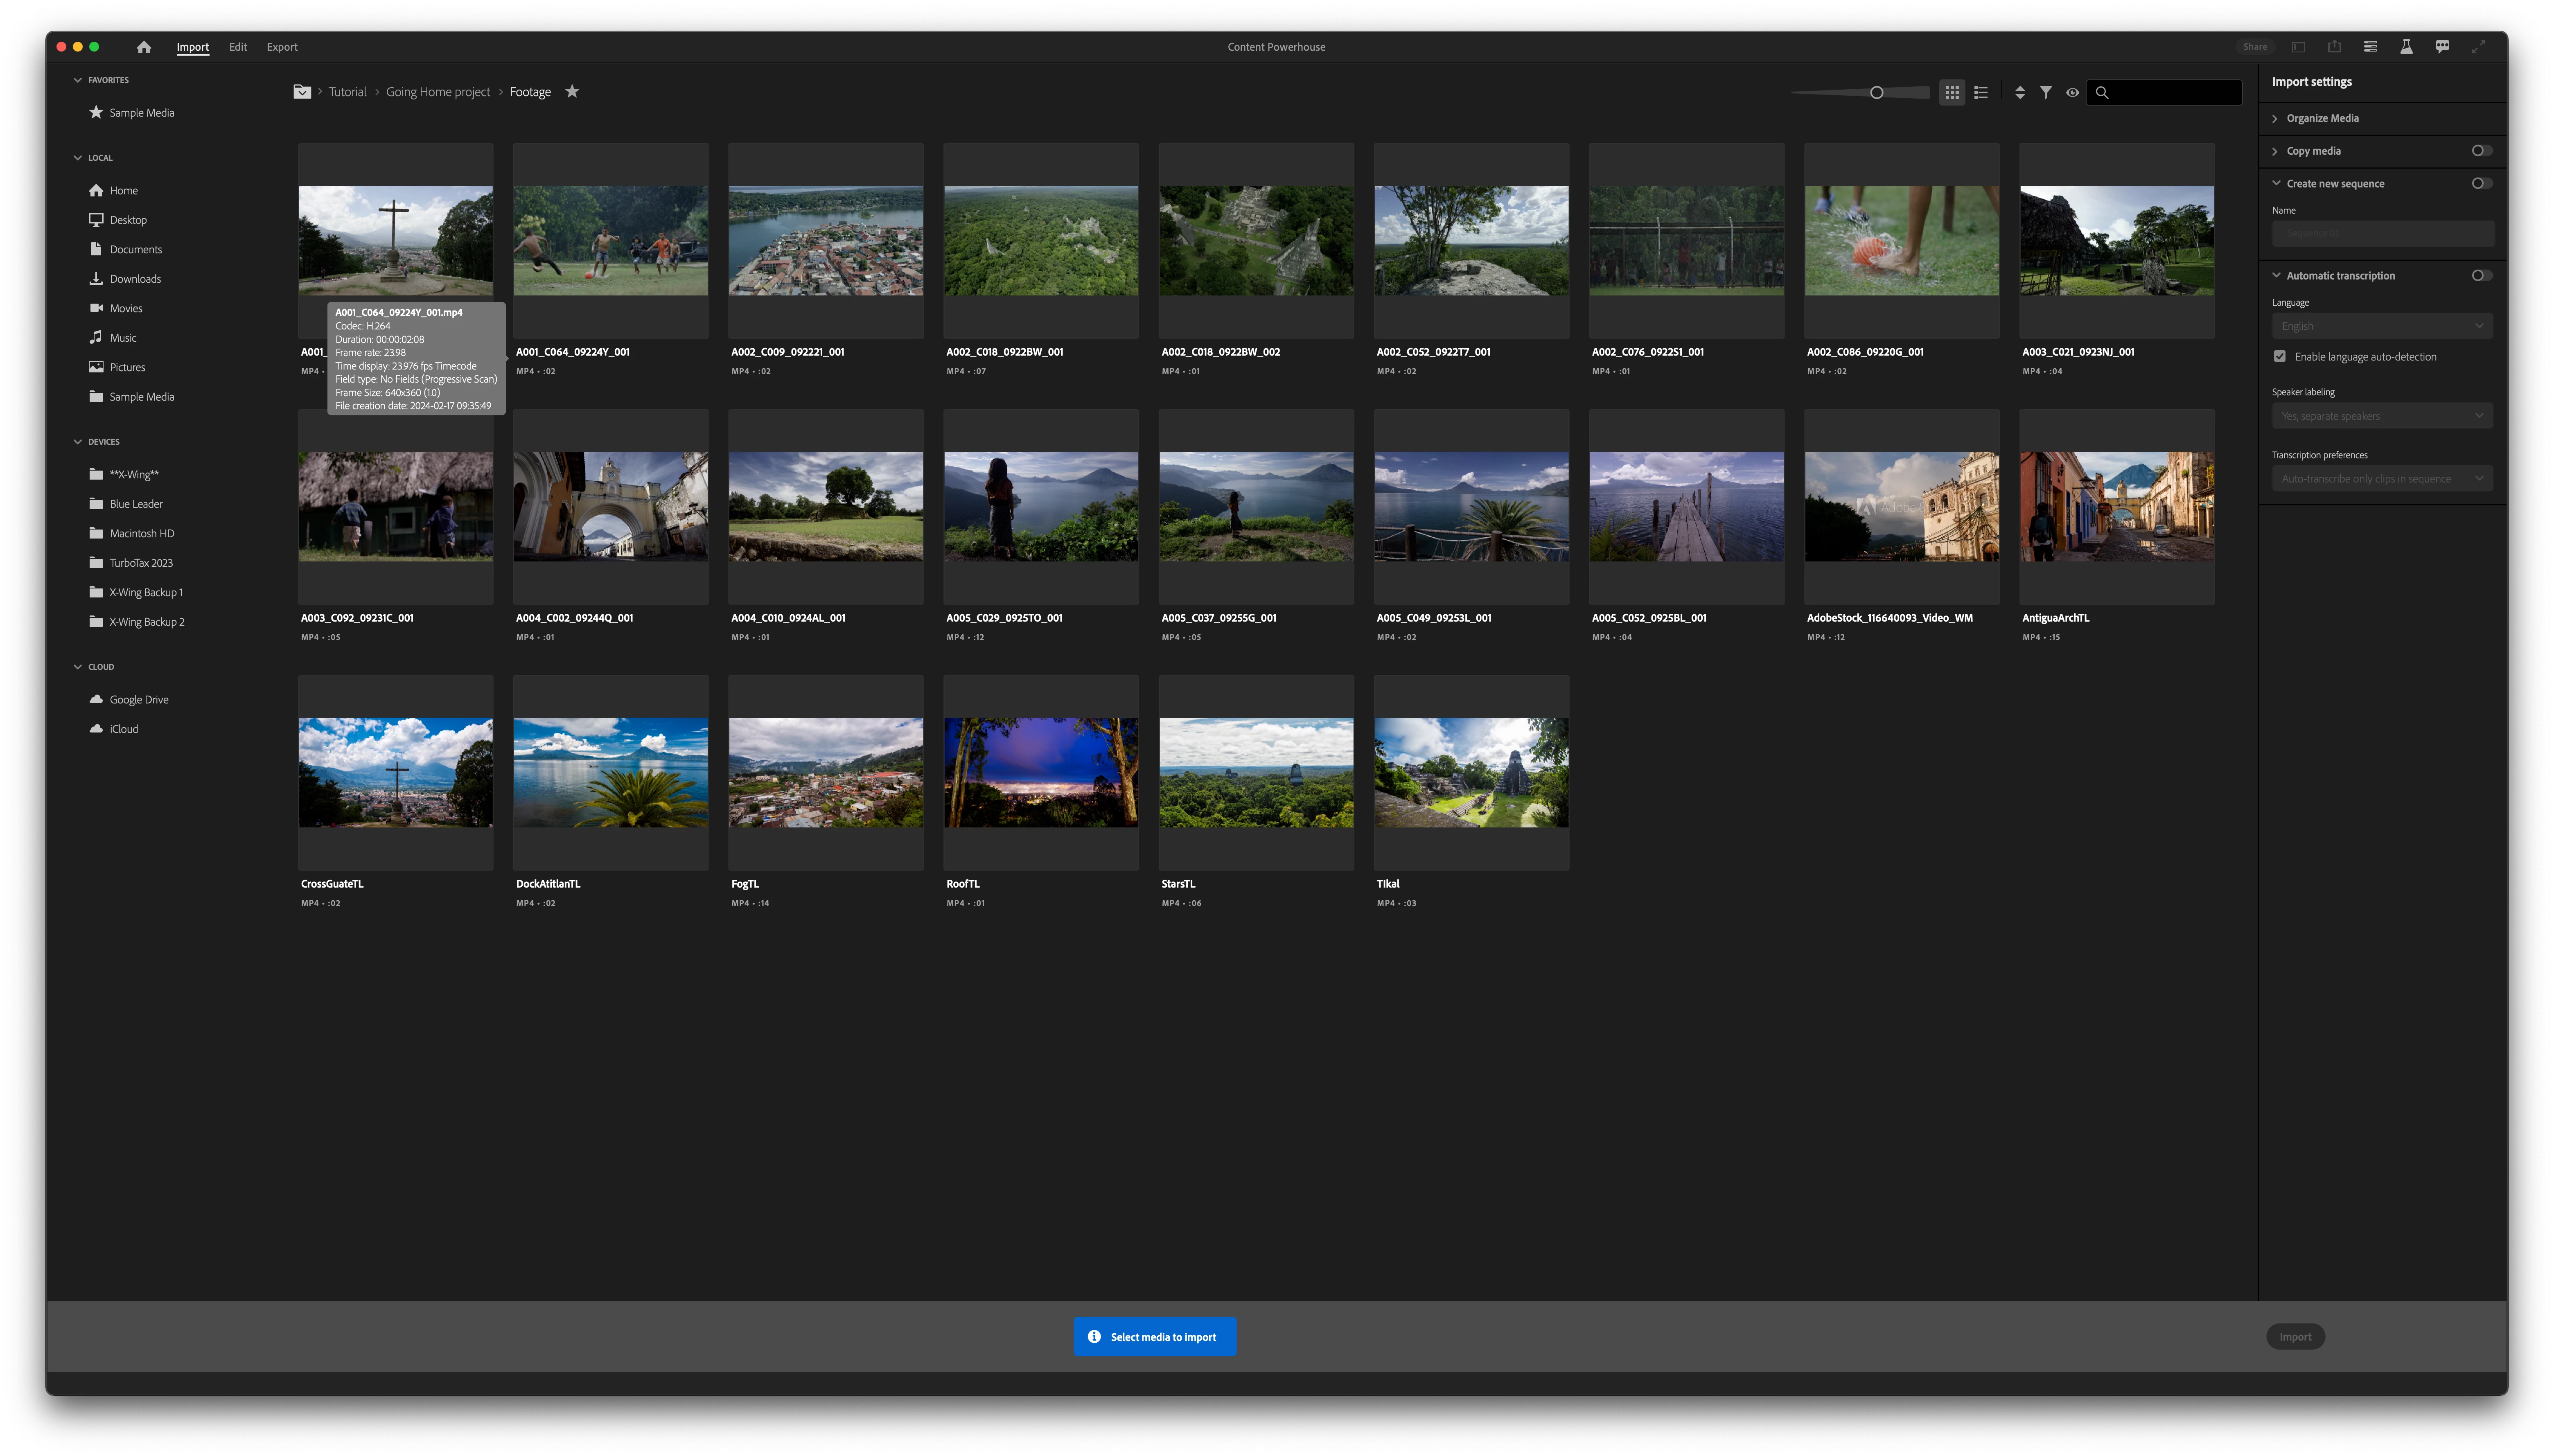The image size is (2554, 1456).
Task: Enable the Copy media toggle
Action: point(2481,151)
